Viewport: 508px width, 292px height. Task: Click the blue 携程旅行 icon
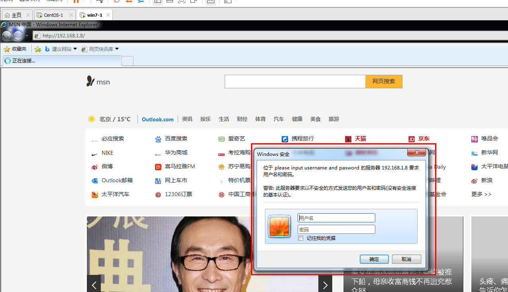pos(285,139)
